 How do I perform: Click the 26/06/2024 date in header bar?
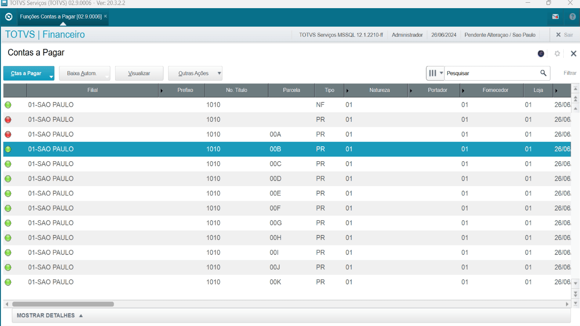click(444, 35)
